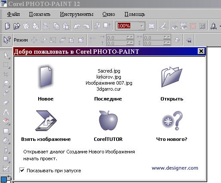This screenshot has width=221, height=183.
Task: Click the Red-eye removal tool
Action: click(6, 122)
